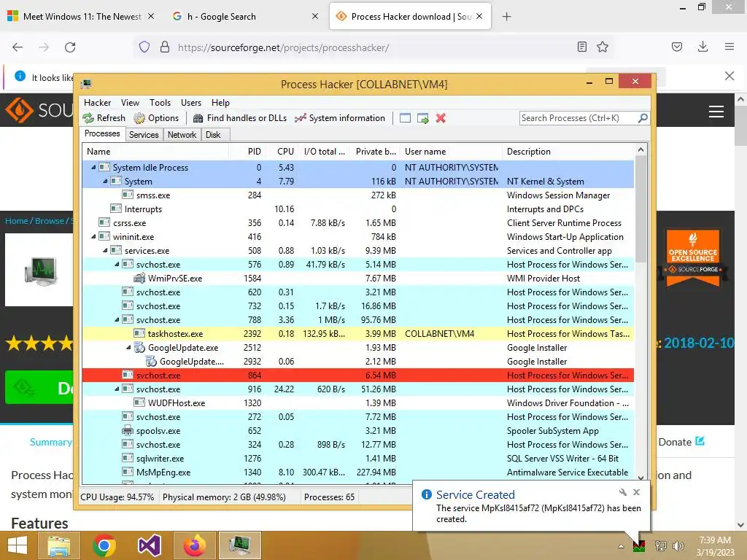Select the red svchost.exe PID 864 row
Image resolution: width=747 pixels, height=560 pixels.
[x=357, y=376]
